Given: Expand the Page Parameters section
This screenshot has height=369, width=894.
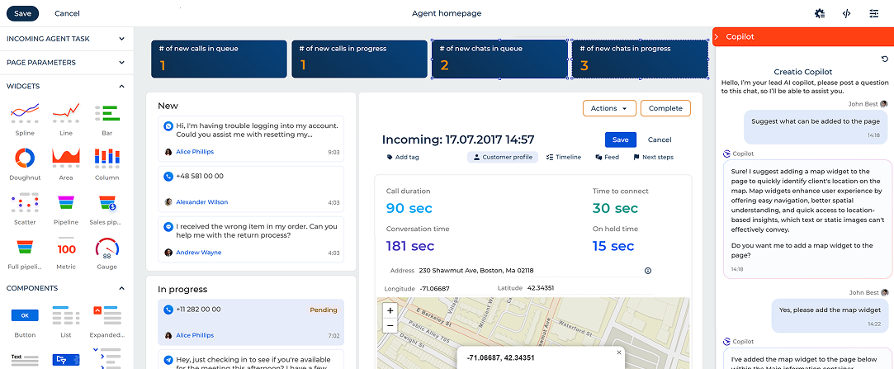Looking at the screenshot, I should tap(121, 63).
